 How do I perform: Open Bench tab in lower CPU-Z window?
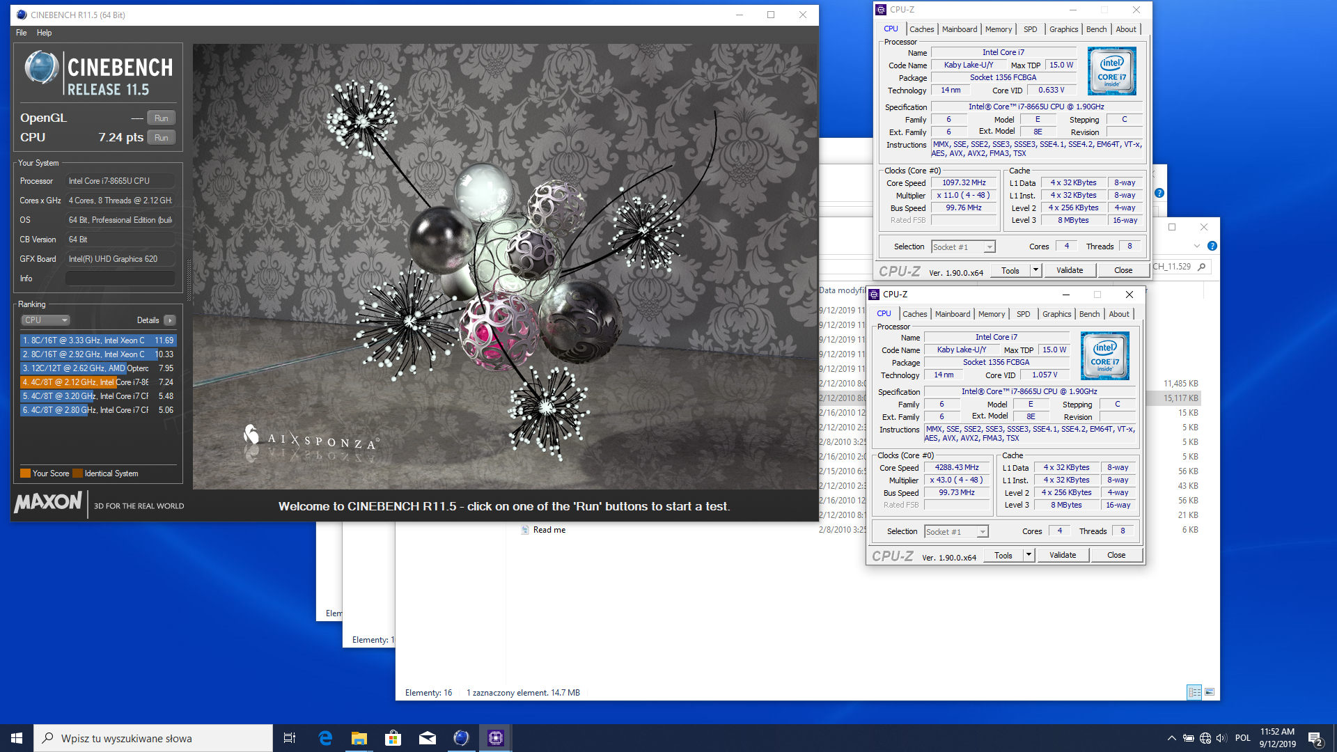tap(1089, 314)
